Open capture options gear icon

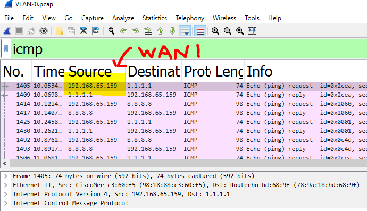point(44,31)
